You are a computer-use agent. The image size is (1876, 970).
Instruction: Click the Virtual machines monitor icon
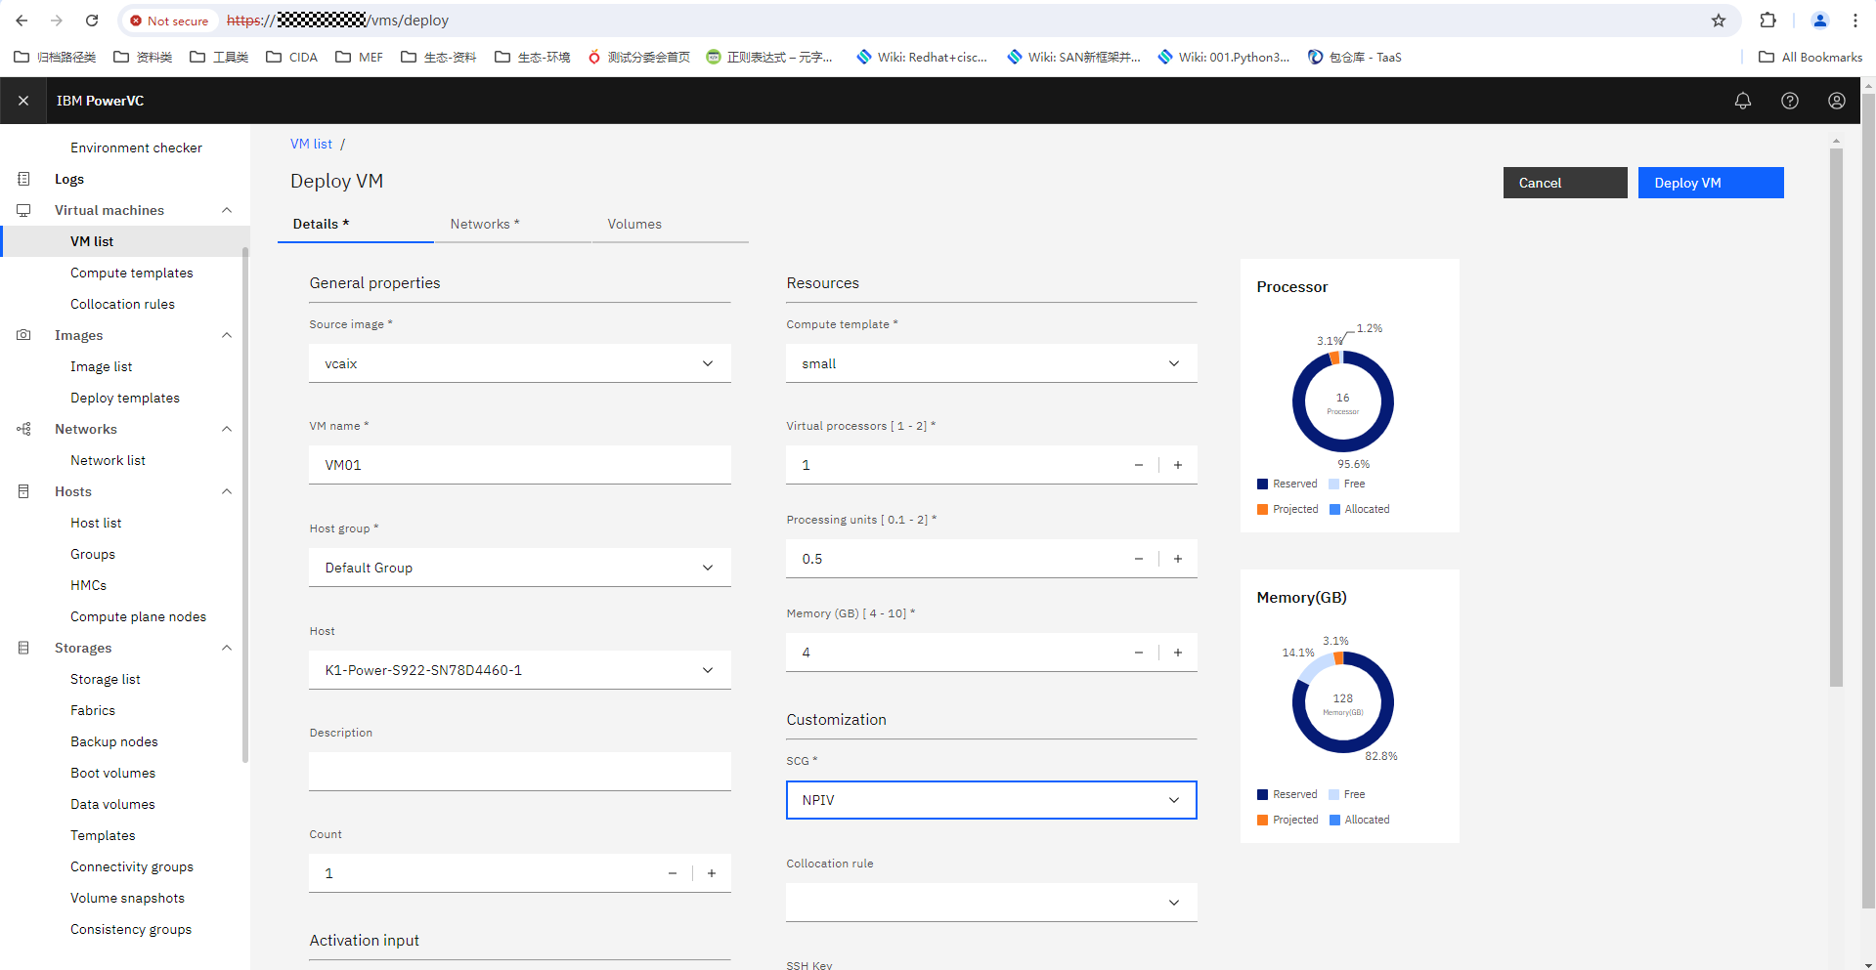(23, 210)
